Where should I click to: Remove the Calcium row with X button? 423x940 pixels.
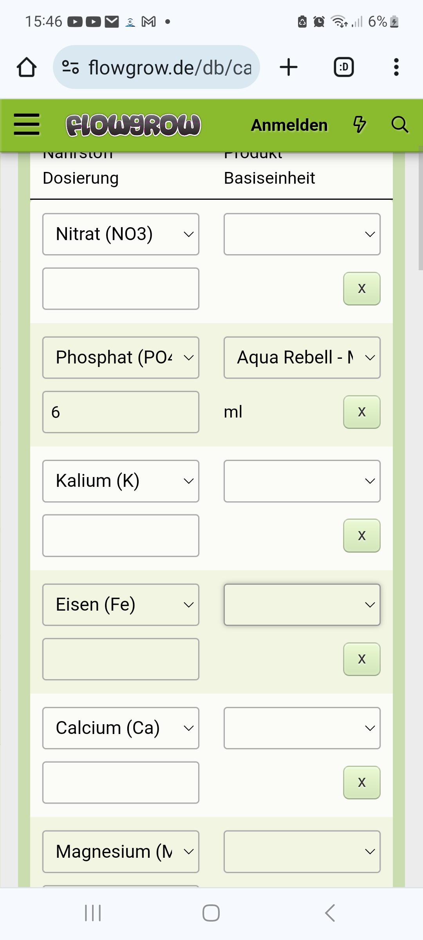pos(362,783)
